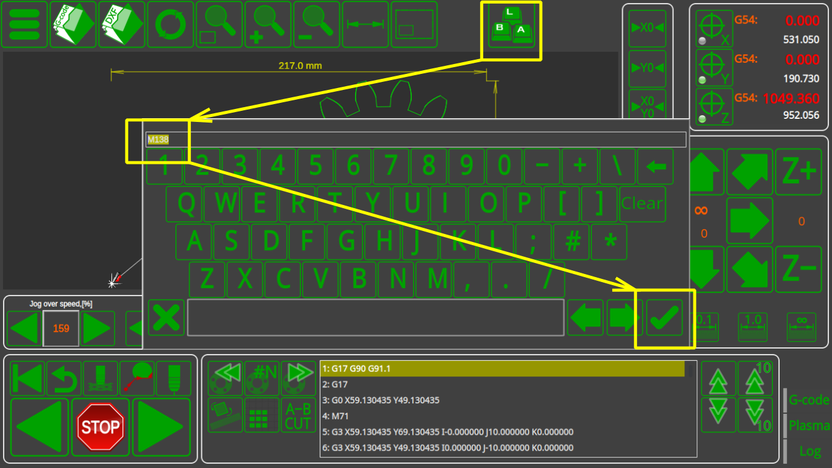The image size is (832, 468).
Task: Click the open G-code file icon
Action: click(x=73, y=25)
